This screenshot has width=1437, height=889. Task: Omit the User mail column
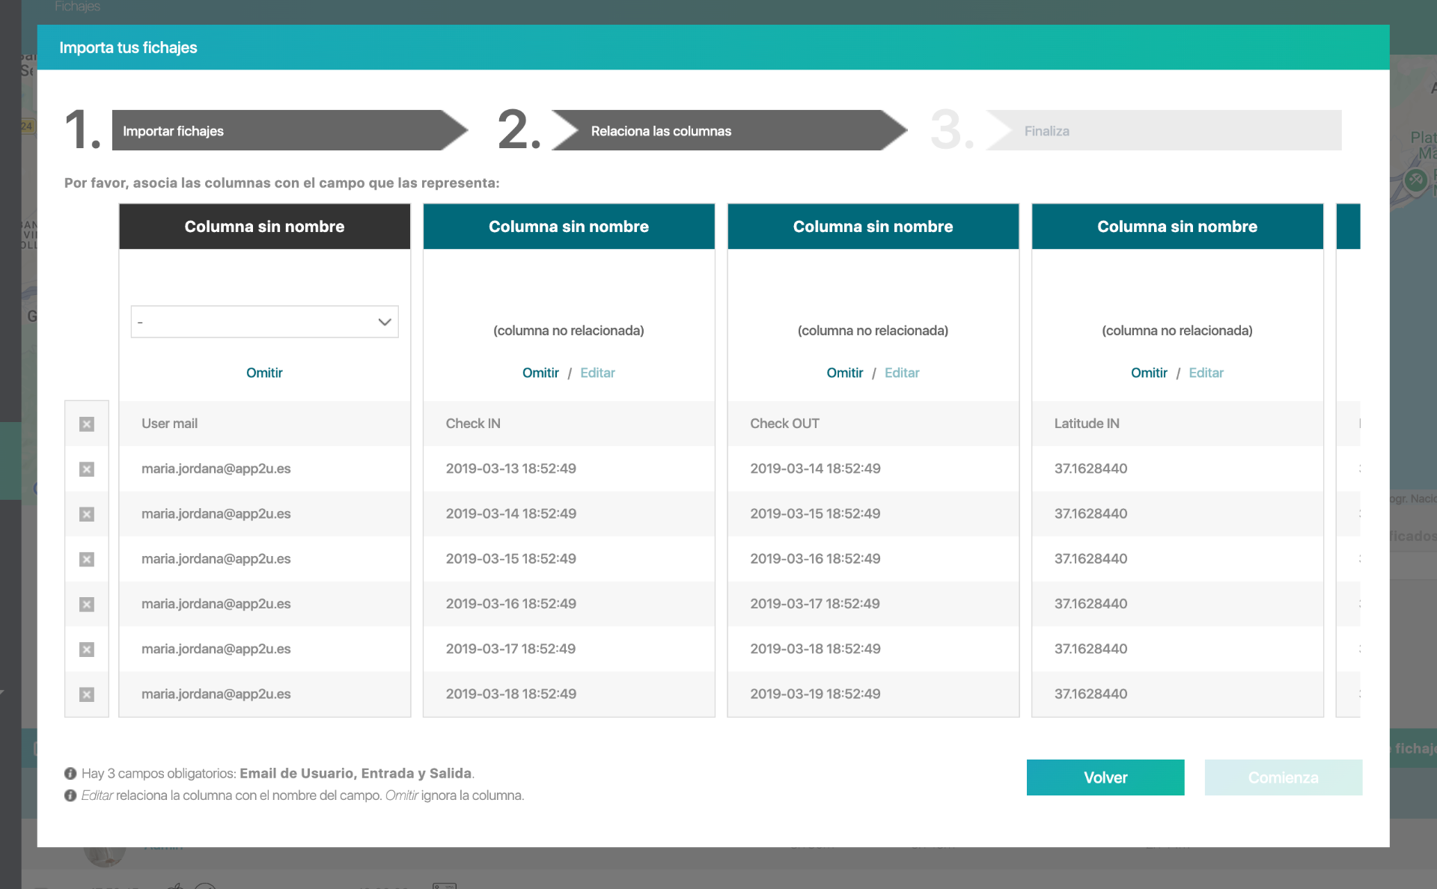(x=264, y=373)
